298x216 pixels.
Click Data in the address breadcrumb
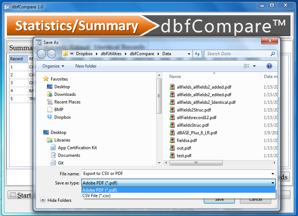point(166,54)
